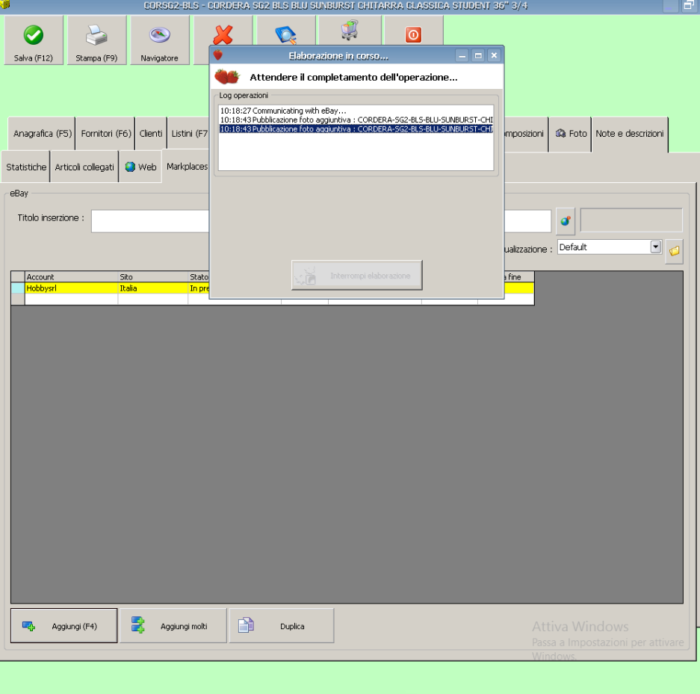Click the empty field right of the globe icon
700x694 pixels.
tap(631, 220)
